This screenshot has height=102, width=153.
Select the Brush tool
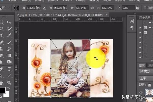click(x=9, y=42)
